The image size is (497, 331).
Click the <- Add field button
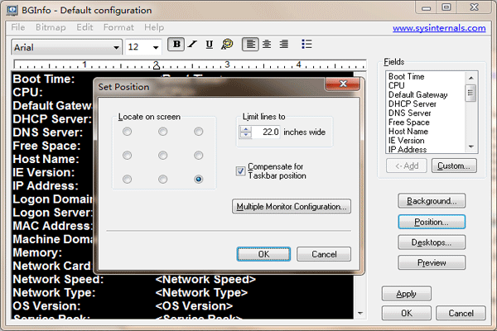[407, 165]
